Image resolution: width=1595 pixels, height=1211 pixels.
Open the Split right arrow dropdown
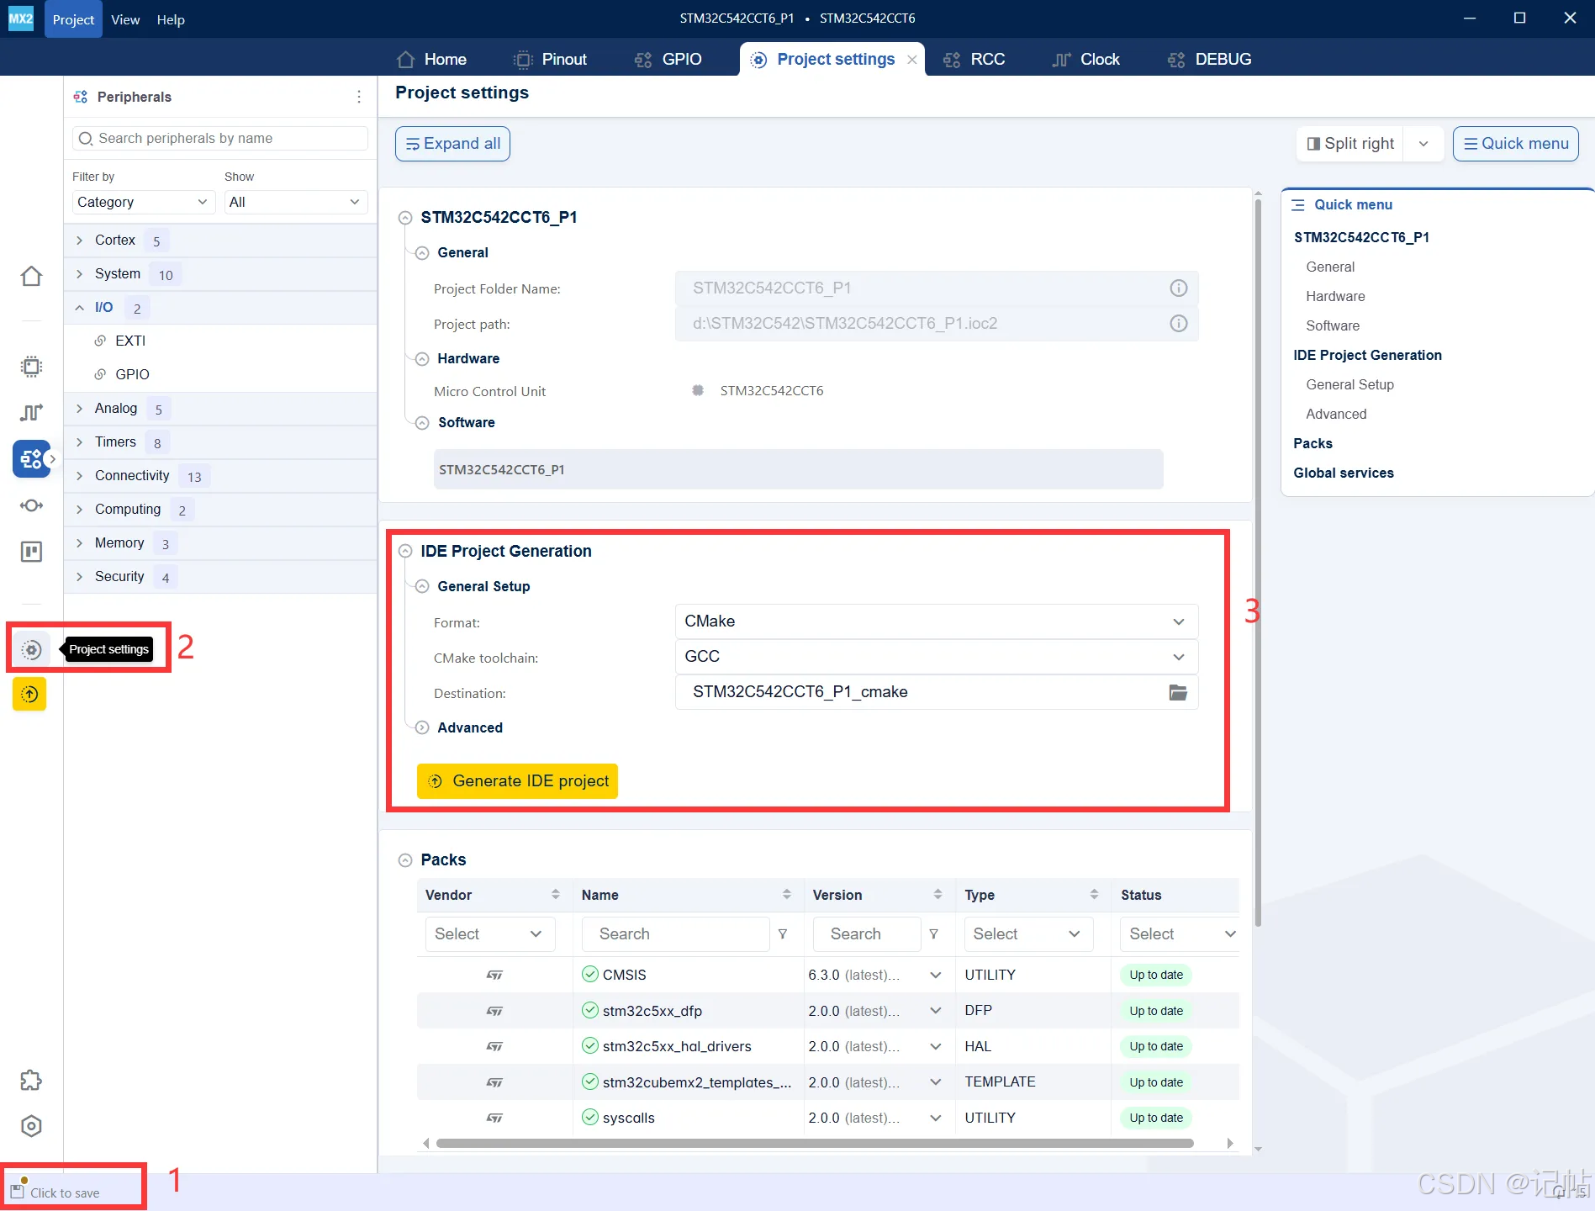(x=1423, y=144)
